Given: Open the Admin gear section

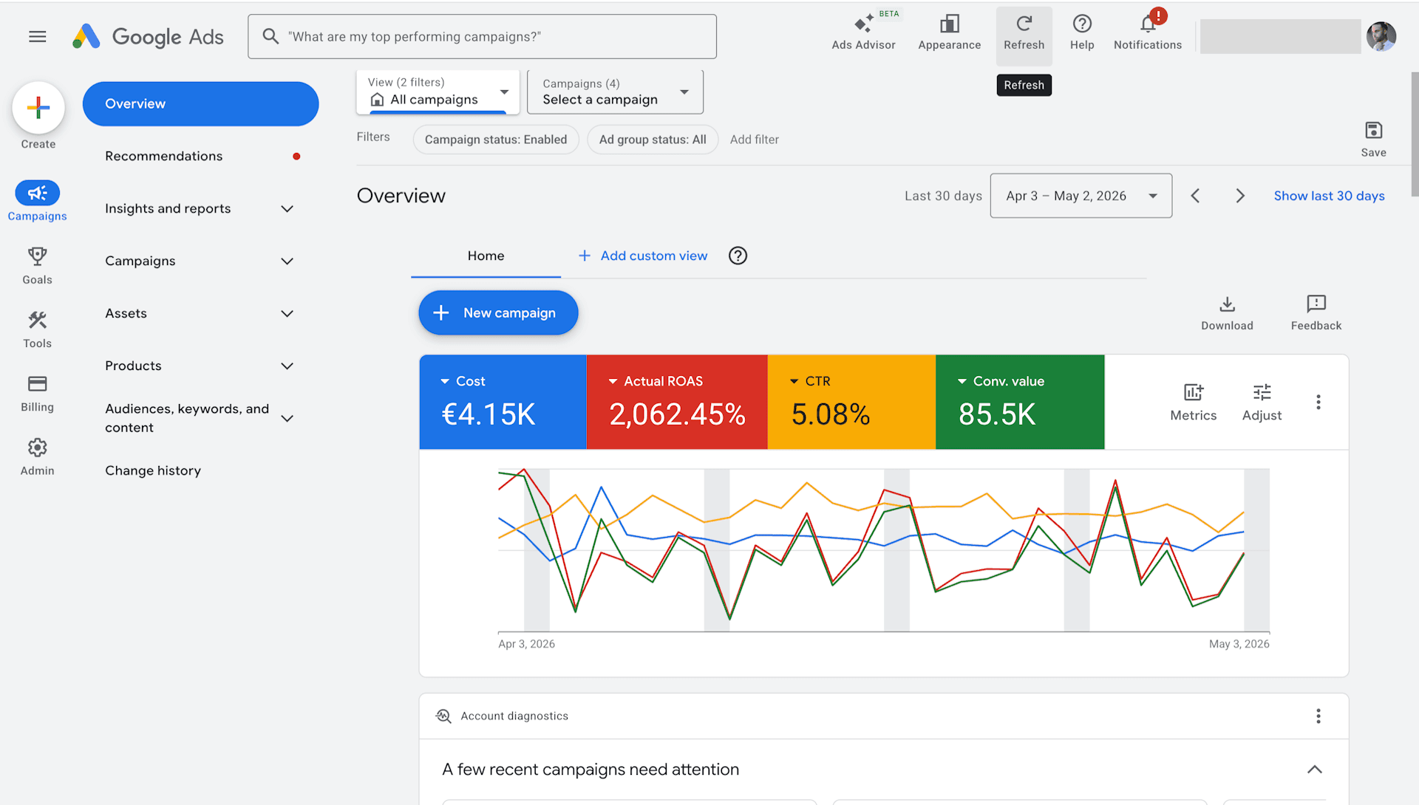Looking at the screenshot, I should [x=38, y=456].
